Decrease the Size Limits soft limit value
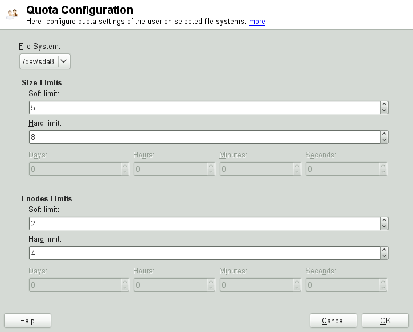 coord(385,111)
